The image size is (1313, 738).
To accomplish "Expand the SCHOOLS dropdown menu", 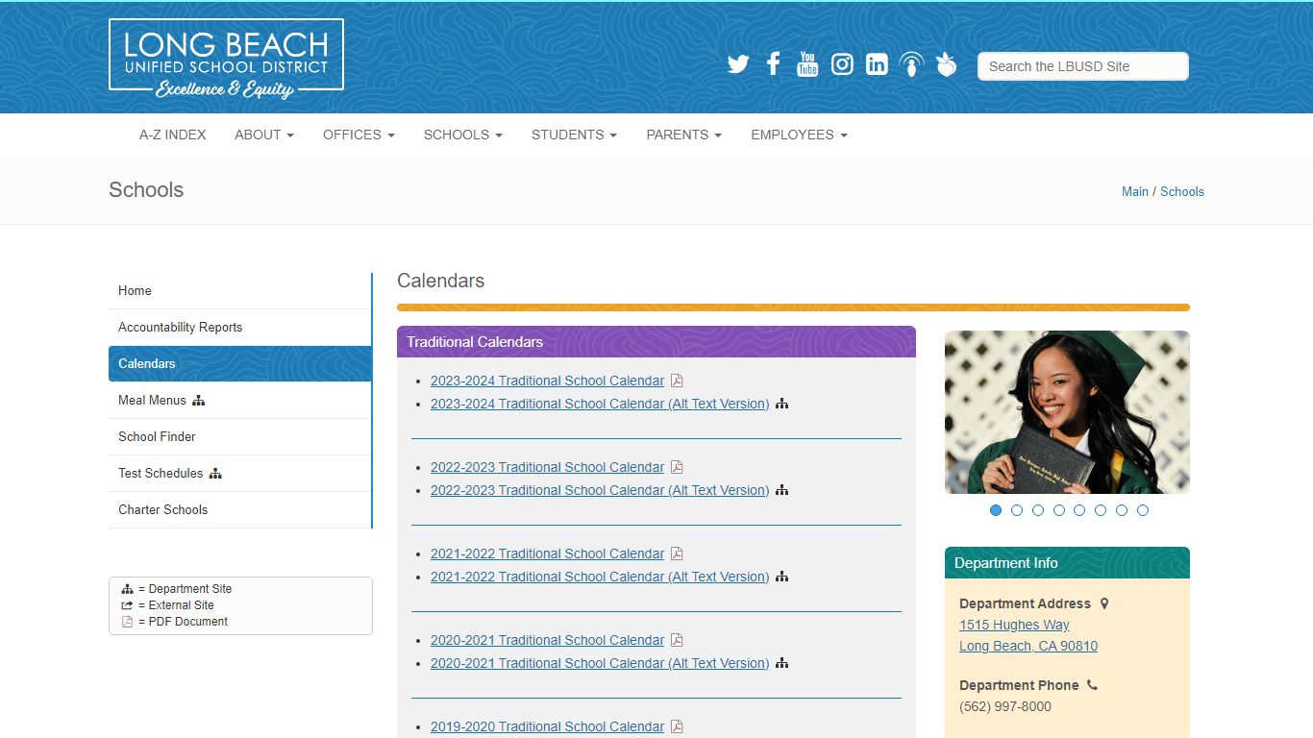I will click(463, 135).
